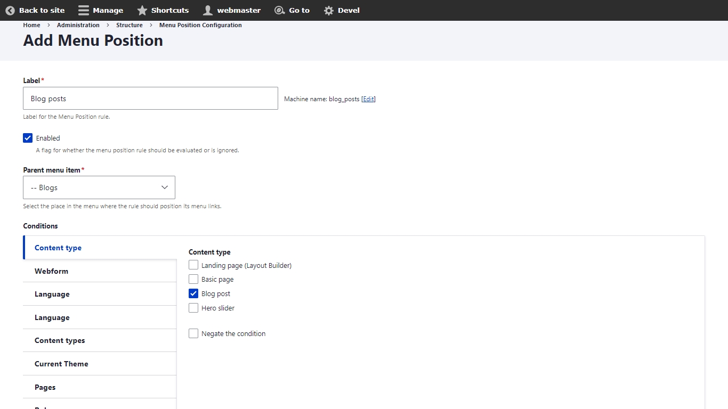
Task: Open the Devel gear icon
Action: tap(329, 10)
